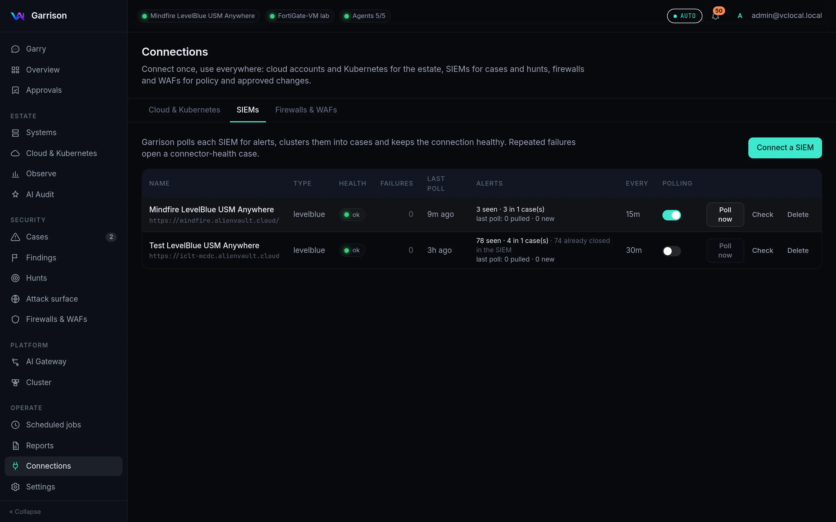Click the ok health badge for Test LevelBlue row
The width and height of the screenshot is (836, 522).
352,250
